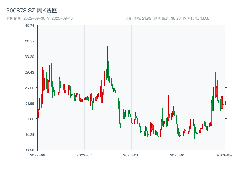Click the 2022-09 x-axis label
Viewport: 250px width, 187px height.
37,155
